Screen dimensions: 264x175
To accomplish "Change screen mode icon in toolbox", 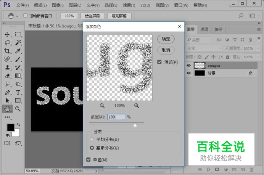I will (18, 143).
